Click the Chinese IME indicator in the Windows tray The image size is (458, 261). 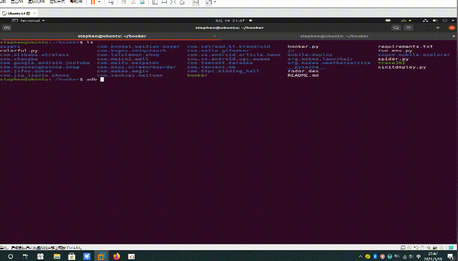pyautogui.click(x=419, y=257)
